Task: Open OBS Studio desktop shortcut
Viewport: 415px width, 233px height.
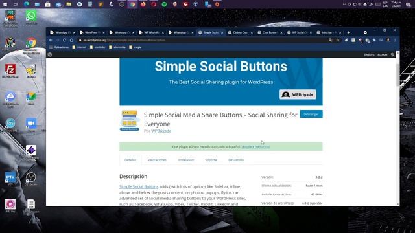Action: pos(31,179)
